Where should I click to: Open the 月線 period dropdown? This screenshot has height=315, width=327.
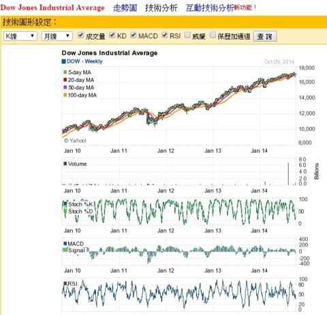click(57, 36)
